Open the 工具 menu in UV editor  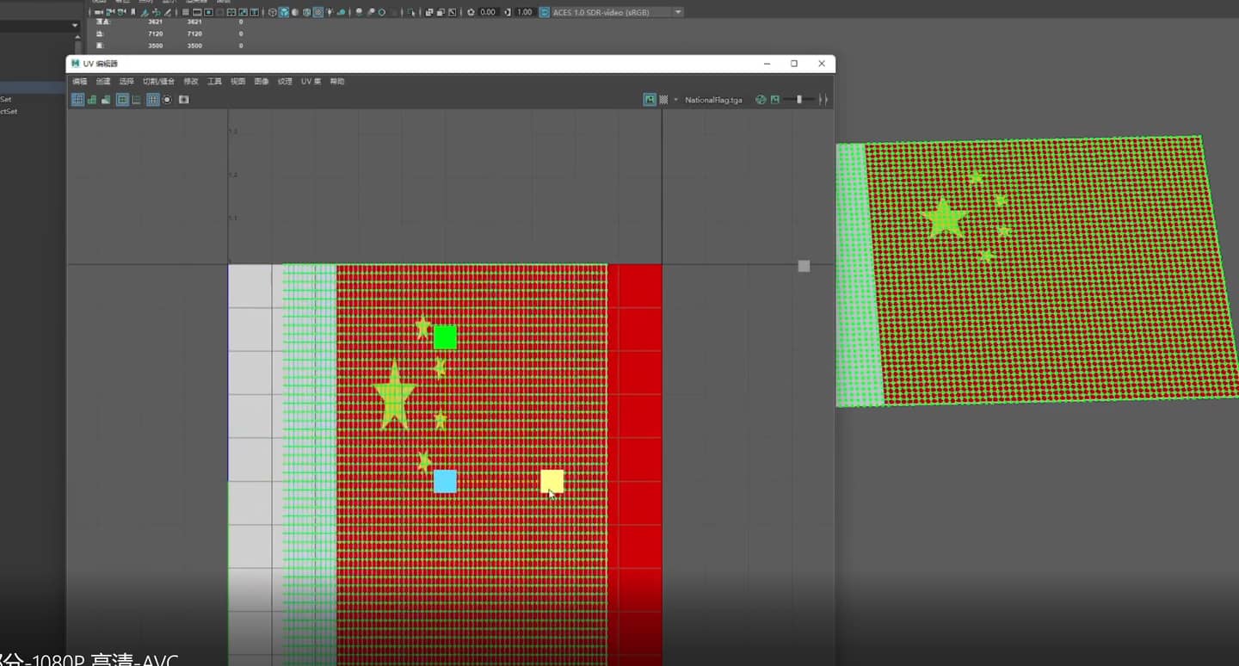click(214, 82)
